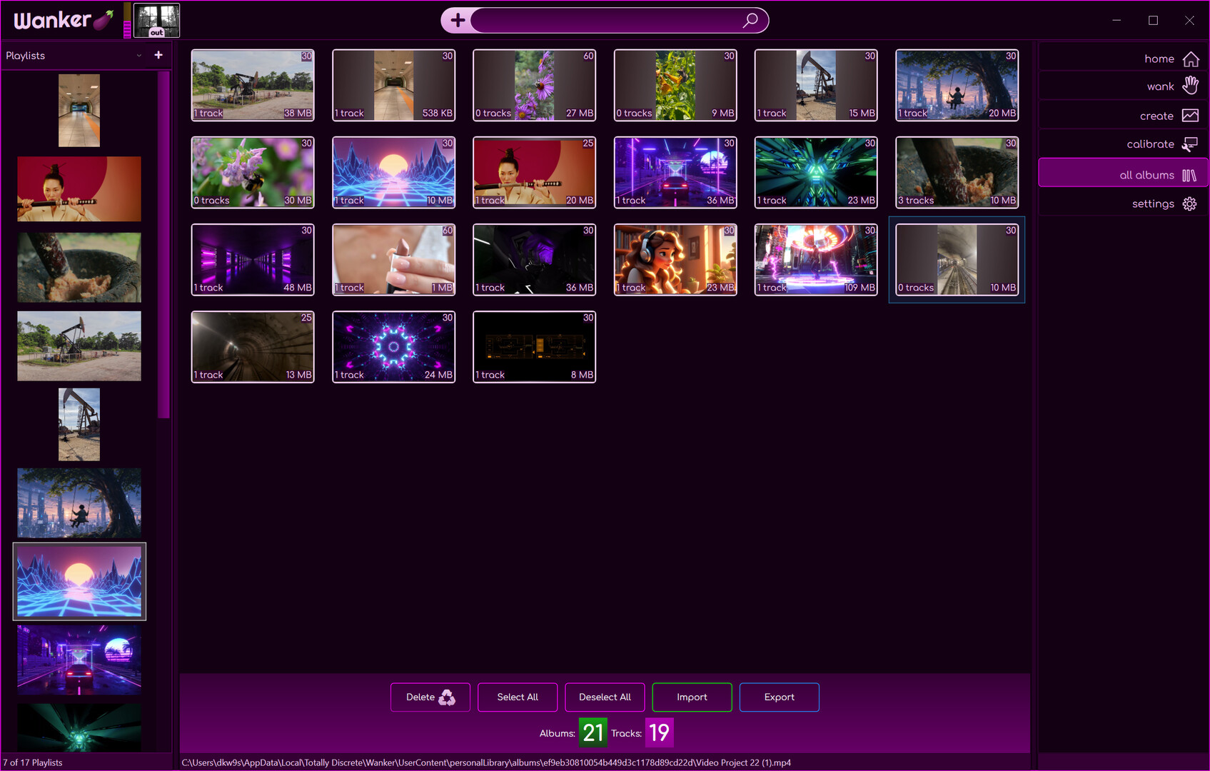Click the Delete button

coord(430,697)
